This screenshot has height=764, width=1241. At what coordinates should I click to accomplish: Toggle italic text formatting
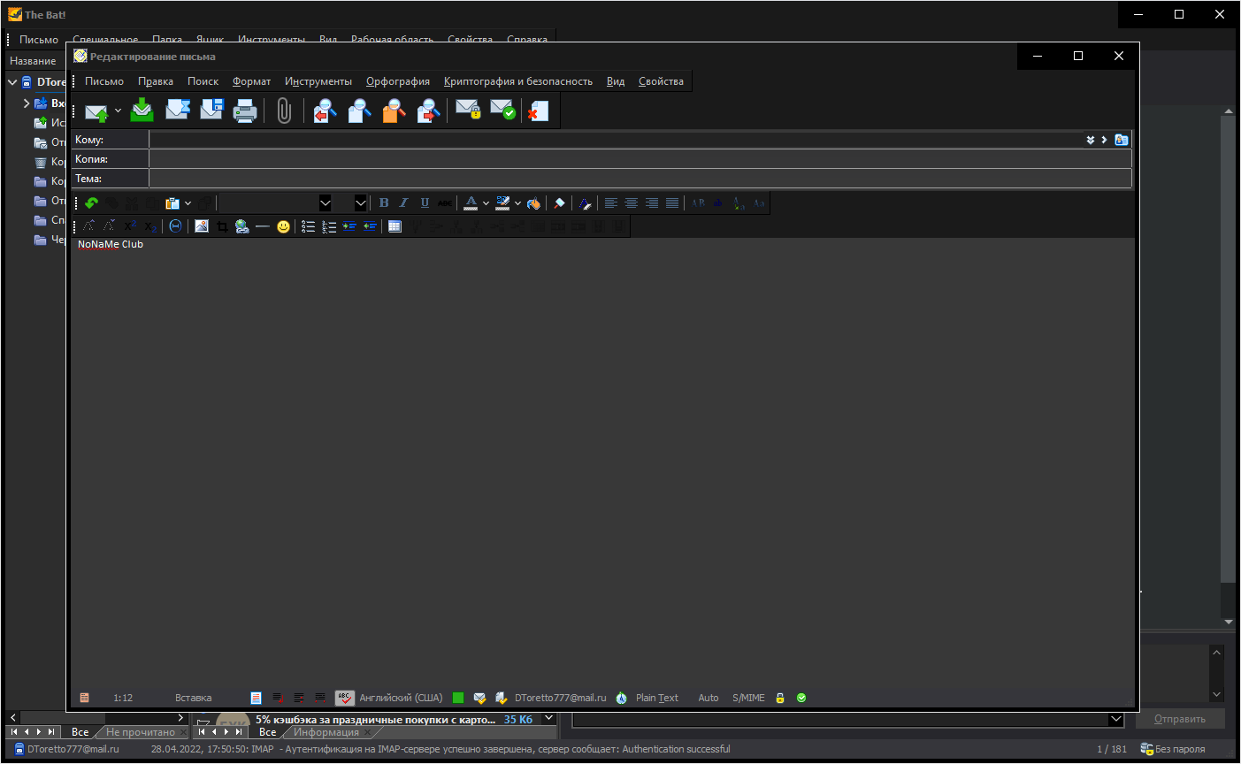[404, 203]
